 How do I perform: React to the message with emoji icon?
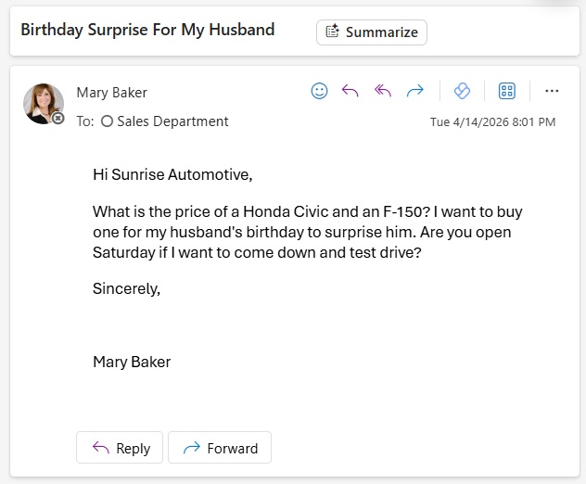pos(319,91)
